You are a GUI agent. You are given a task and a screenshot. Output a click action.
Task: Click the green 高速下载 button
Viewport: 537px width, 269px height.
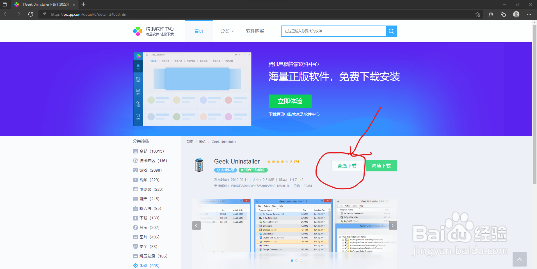pos(381,166)
